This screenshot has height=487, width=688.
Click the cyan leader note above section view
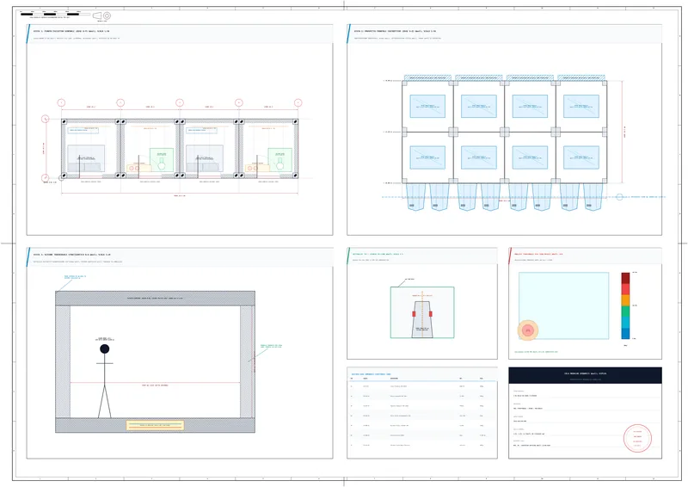pyautogui.click(x=75, y=277)
